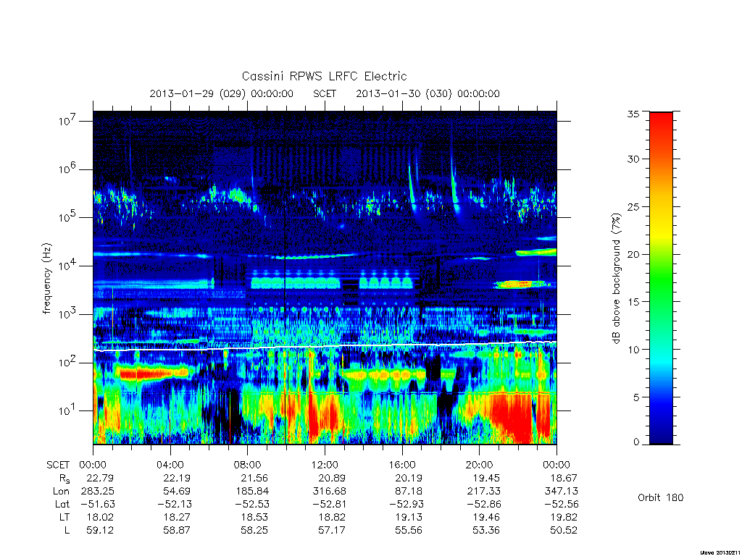The image size is (742, 556).
Task: Click the 'SCET' label between dates
Action: point(325,93)
